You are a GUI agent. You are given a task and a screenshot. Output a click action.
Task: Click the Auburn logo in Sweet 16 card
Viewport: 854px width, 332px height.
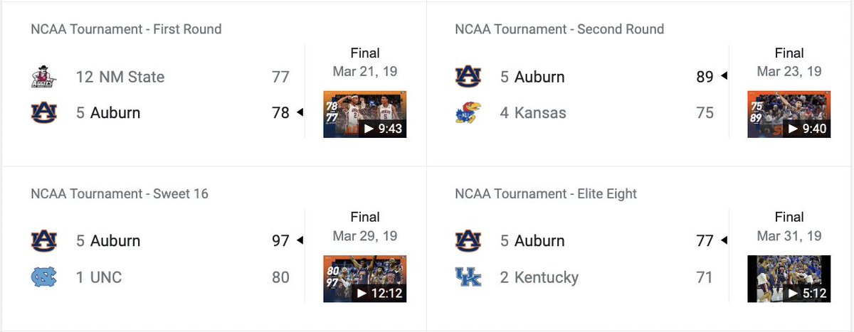(x=43, y=240)
